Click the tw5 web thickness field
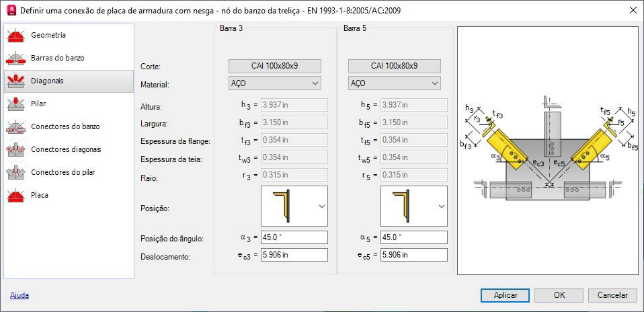Screen dimensions: 644x312 pyautogui.click(x=414, y=157)
